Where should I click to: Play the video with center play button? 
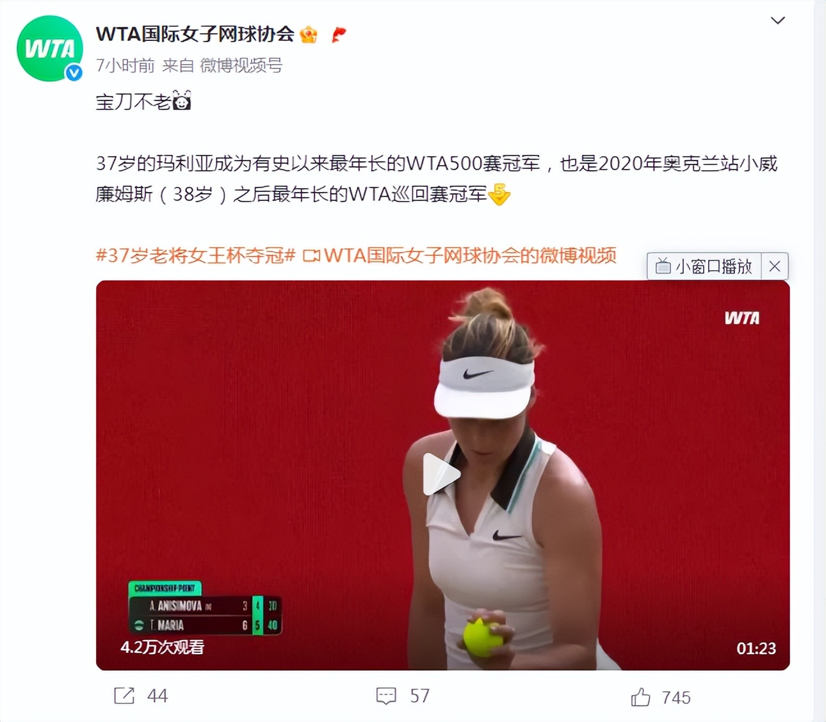coord(442,474)
